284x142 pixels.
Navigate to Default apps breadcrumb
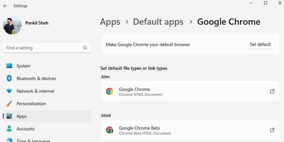(158, 22)
